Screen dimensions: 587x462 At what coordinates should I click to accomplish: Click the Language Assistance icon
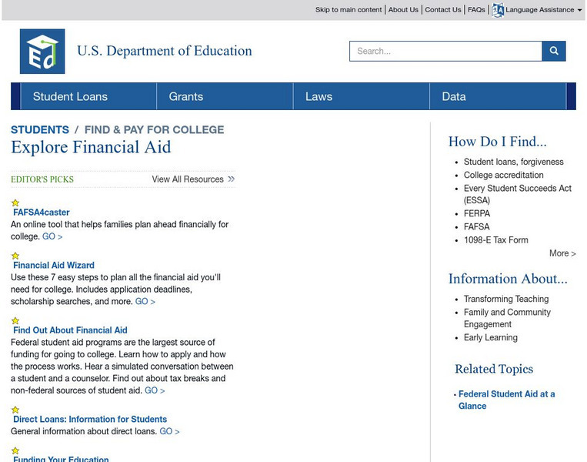498,10
